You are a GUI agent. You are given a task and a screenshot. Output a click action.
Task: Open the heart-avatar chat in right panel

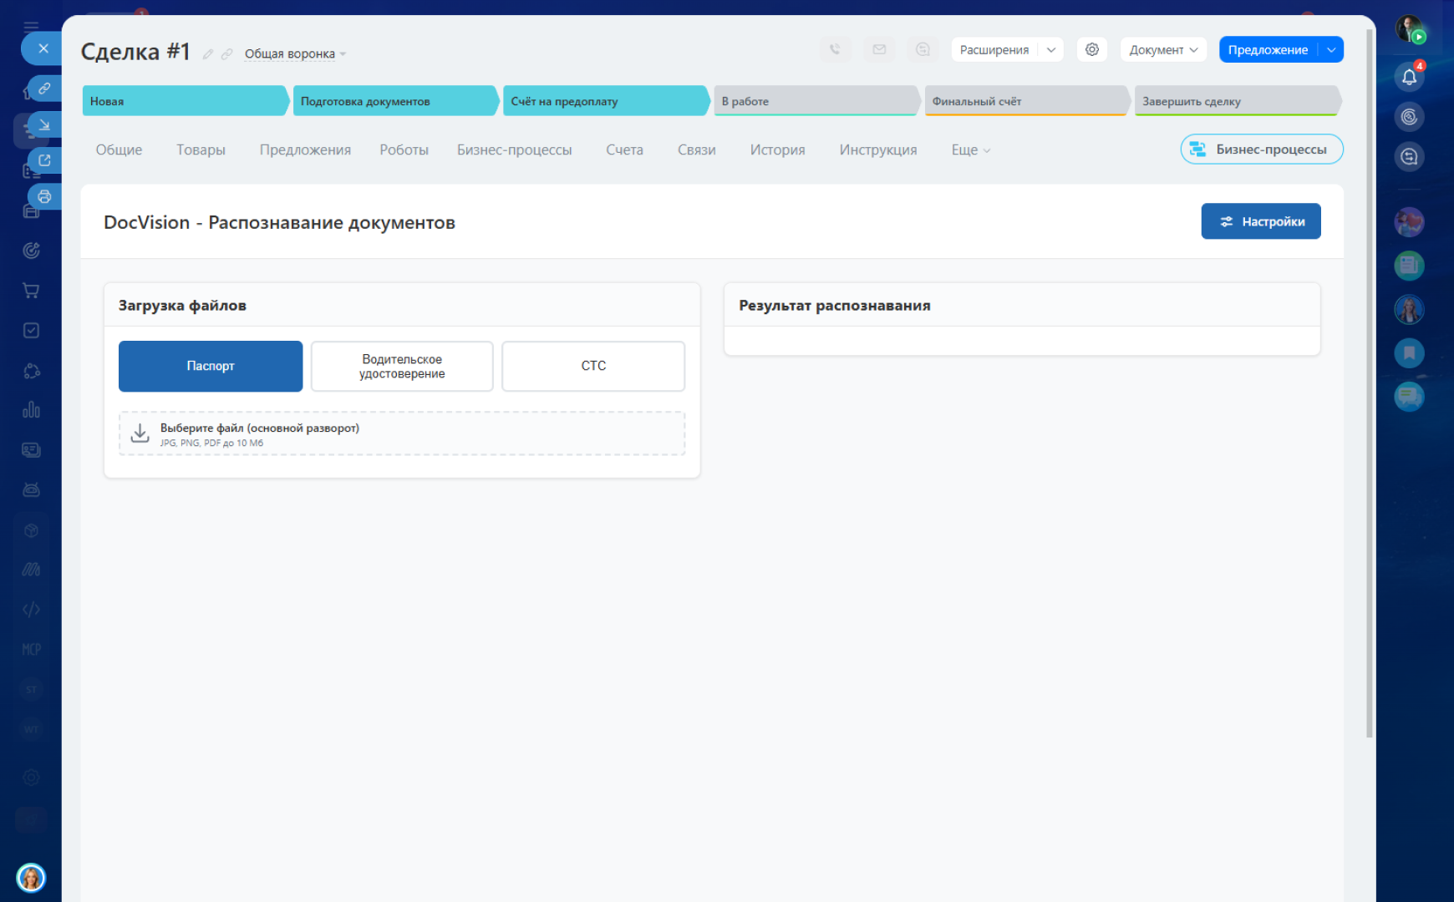click(x=1409, y=222)
